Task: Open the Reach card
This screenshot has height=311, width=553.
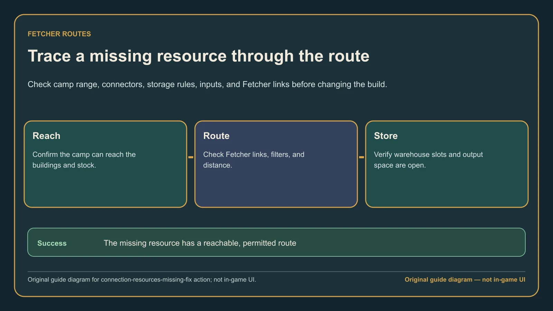Action: tap(105, 164)
